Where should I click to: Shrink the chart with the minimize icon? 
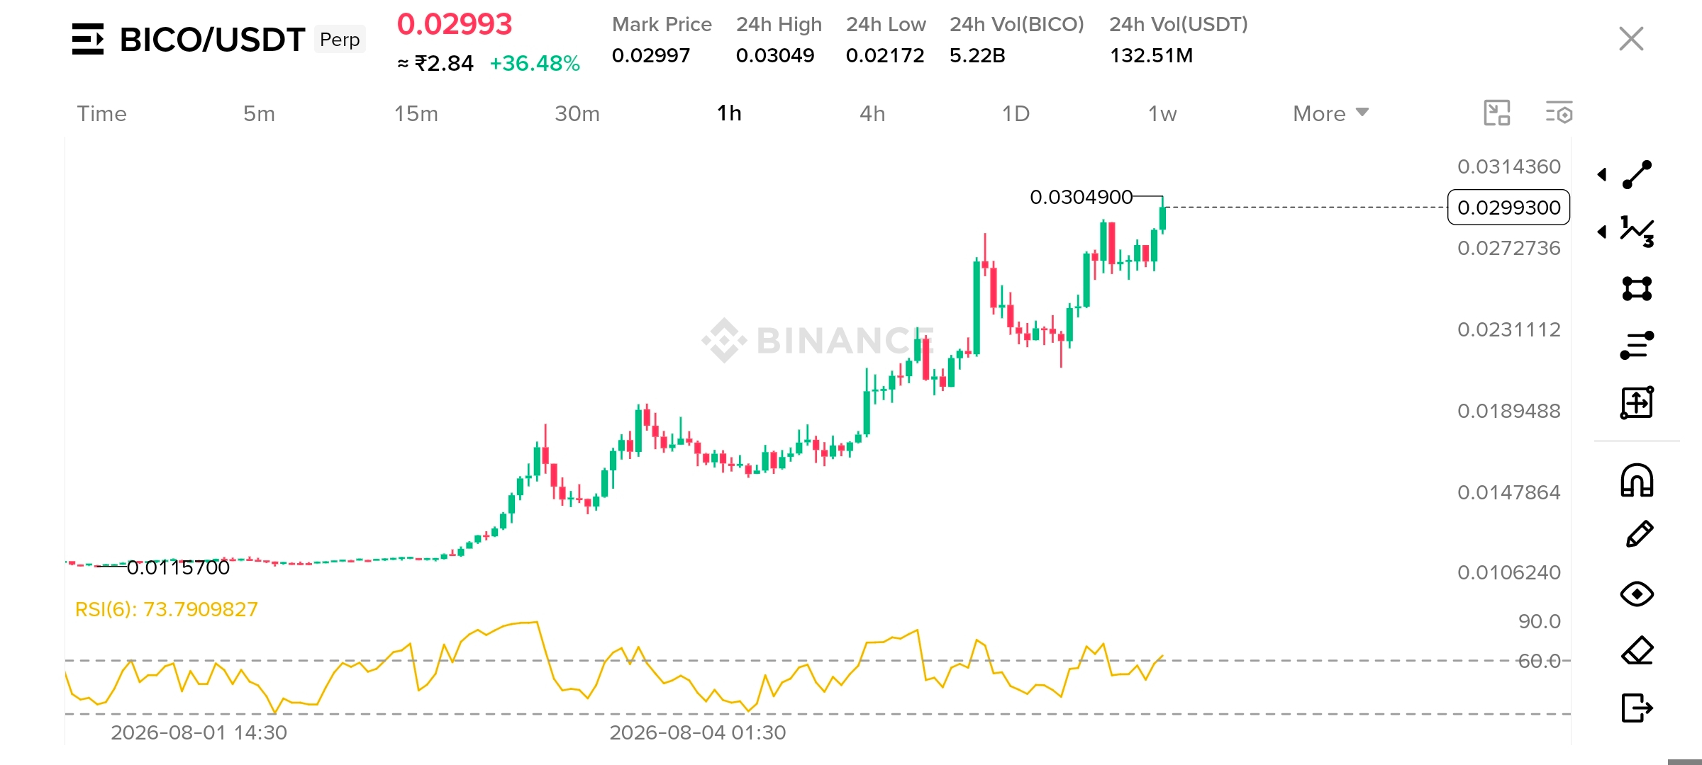tap(1497, 113)
